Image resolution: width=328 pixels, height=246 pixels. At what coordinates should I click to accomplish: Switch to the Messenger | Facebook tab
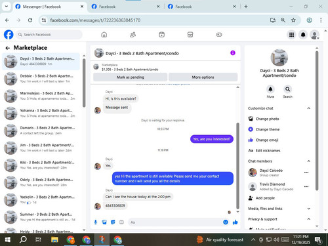49,7
